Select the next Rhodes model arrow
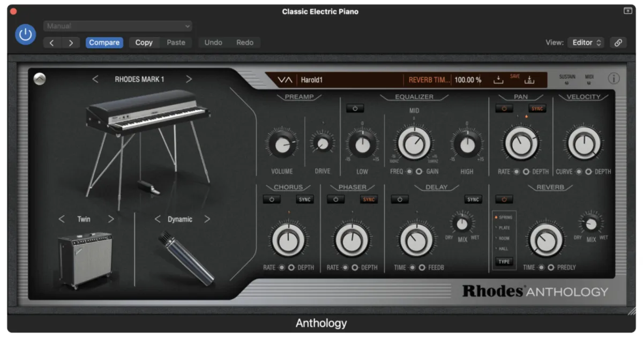This screenshot has width=643, height=337. [x=189, y=79]
